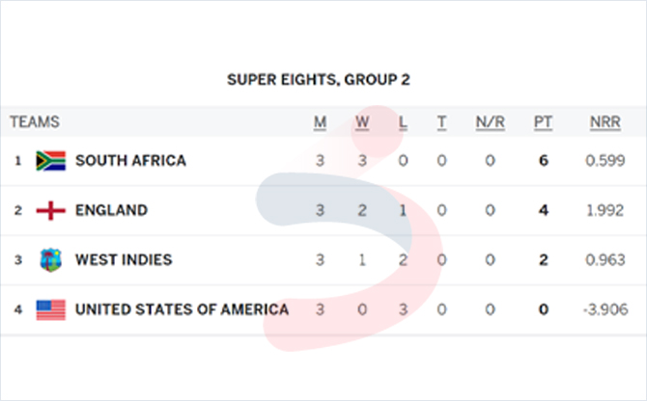Click the T column header
The image size is (647, 401).
click(x=441, y=122)
